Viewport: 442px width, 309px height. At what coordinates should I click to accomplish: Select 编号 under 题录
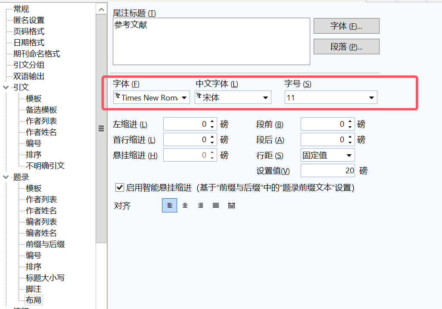tap(34, 255)
